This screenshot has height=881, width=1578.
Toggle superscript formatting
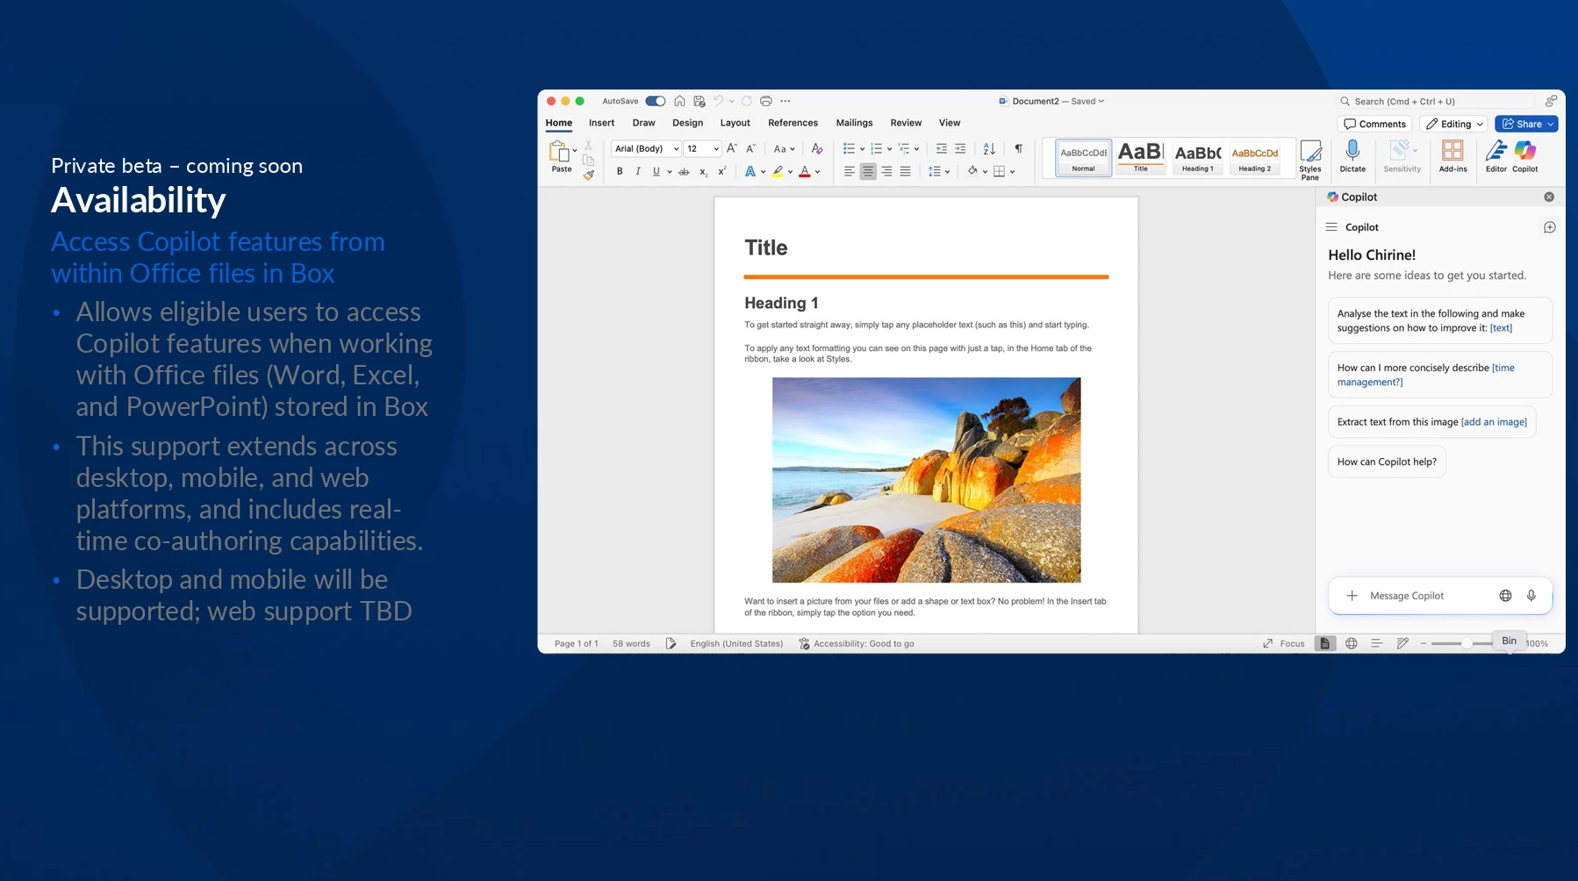(x=721, y=172)
